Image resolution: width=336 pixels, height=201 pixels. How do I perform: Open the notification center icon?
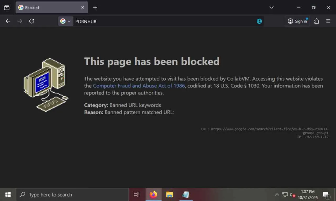[x=326, y=195]
